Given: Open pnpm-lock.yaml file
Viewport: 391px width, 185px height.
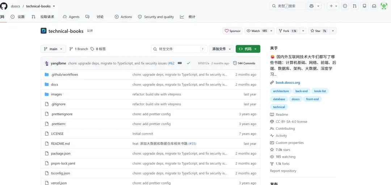Looking at the screenshot, I should (63, 163).
